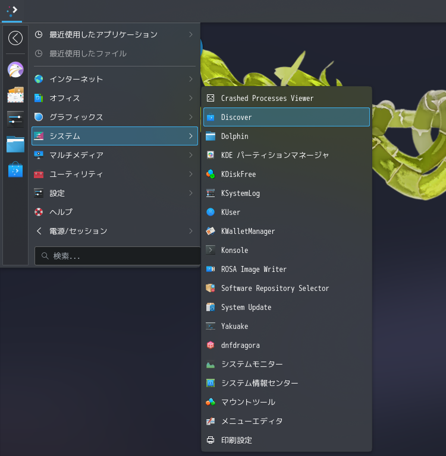Click the Dolphin folder icon in the submenu

tap(211, 136)
